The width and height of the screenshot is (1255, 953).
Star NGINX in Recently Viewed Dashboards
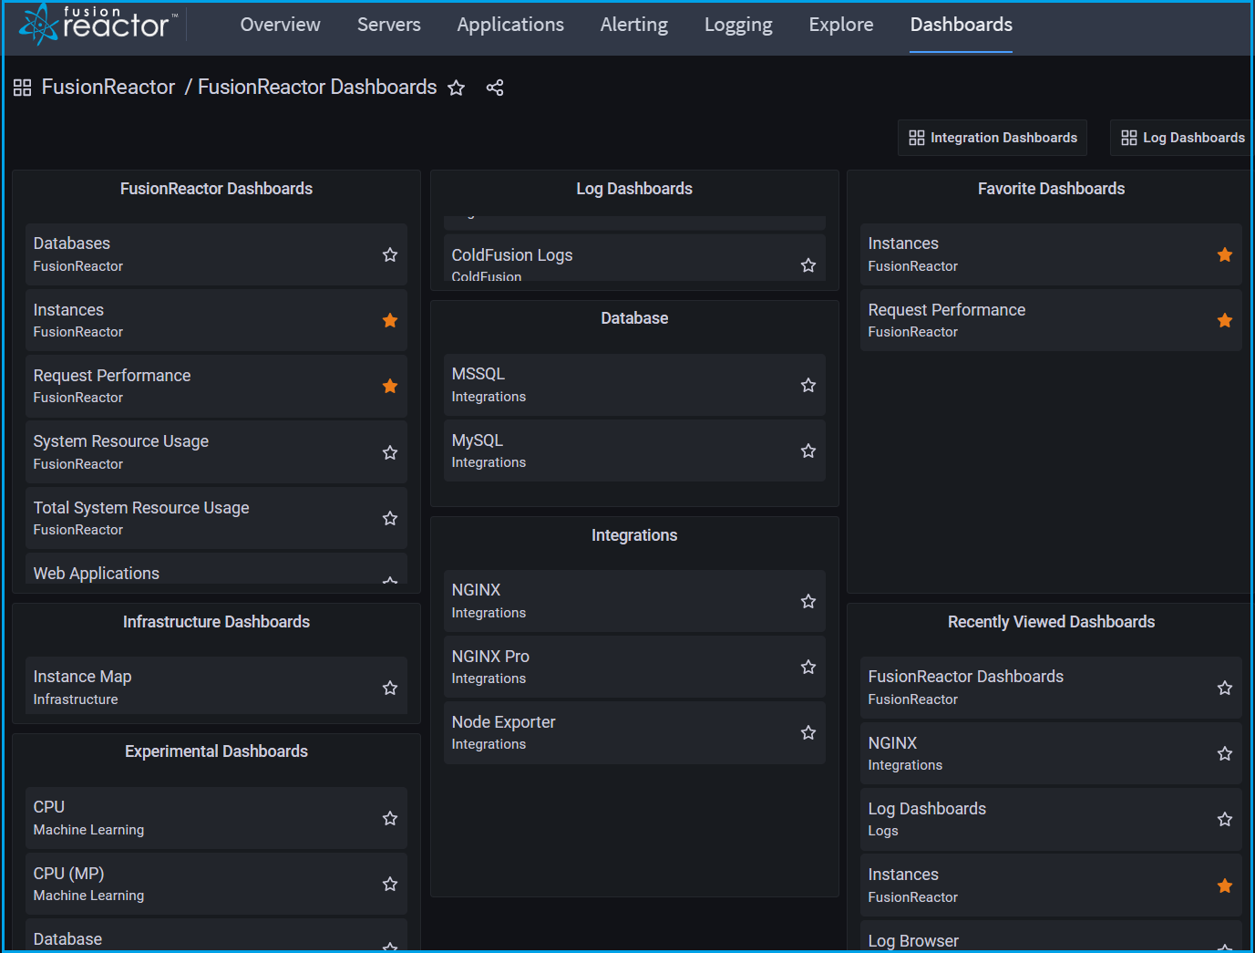click(x=1225, y=753)
